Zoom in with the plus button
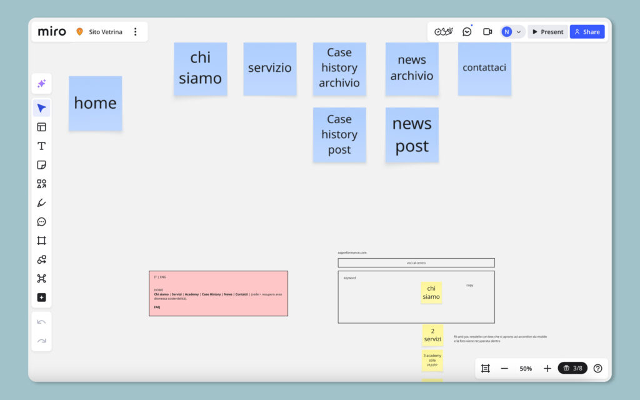The height and width of the screenshot is (400, 640). click(x=547, y=369)
